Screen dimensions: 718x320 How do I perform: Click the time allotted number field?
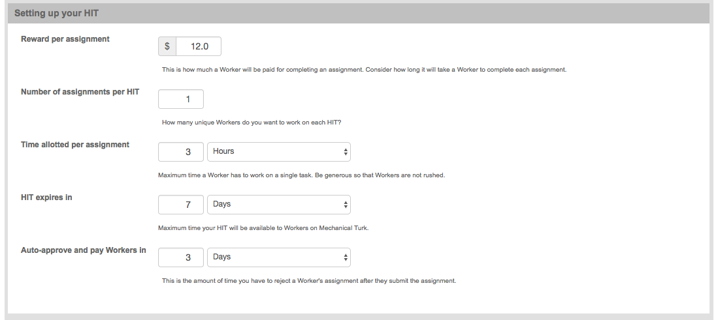(181, 152)
